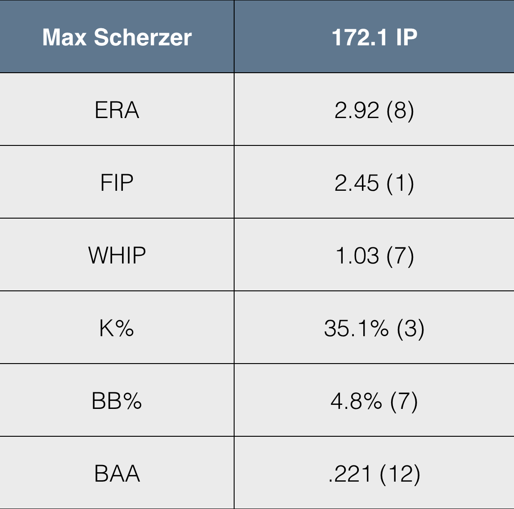Click the (12) rank beside the BAA value
Screen dimensions: 514x509
click(x=400, y=474)
